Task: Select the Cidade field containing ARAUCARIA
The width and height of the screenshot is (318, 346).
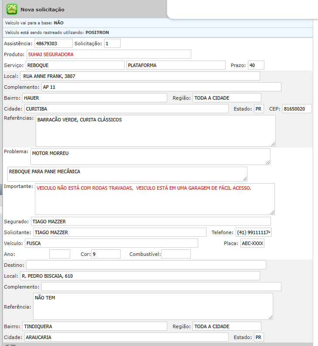Action: [125, 337]
